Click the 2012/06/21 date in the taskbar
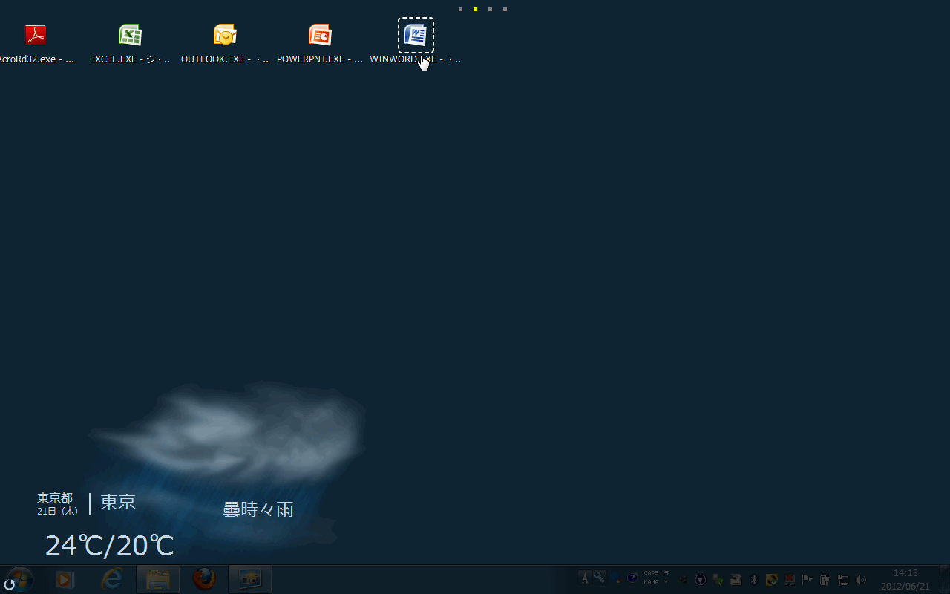 pyautogui.click(x=905, y=587)
